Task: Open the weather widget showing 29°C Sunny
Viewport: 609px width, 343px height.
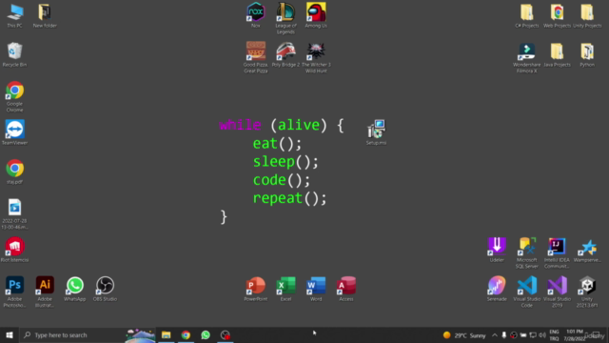Action: pos(464,335)
